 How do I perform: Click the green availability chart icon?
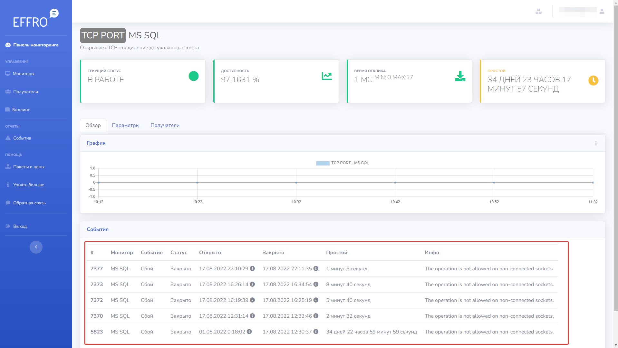click(x=327, y=76)
